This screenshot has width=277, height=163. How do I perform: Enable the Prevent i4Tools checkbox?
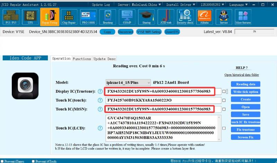click(x=33, y=161)
